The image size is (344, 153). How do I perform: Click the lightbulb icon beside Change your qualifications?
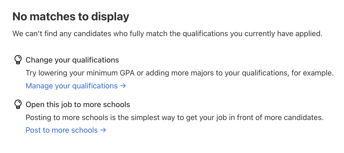[x=18, y=59]
